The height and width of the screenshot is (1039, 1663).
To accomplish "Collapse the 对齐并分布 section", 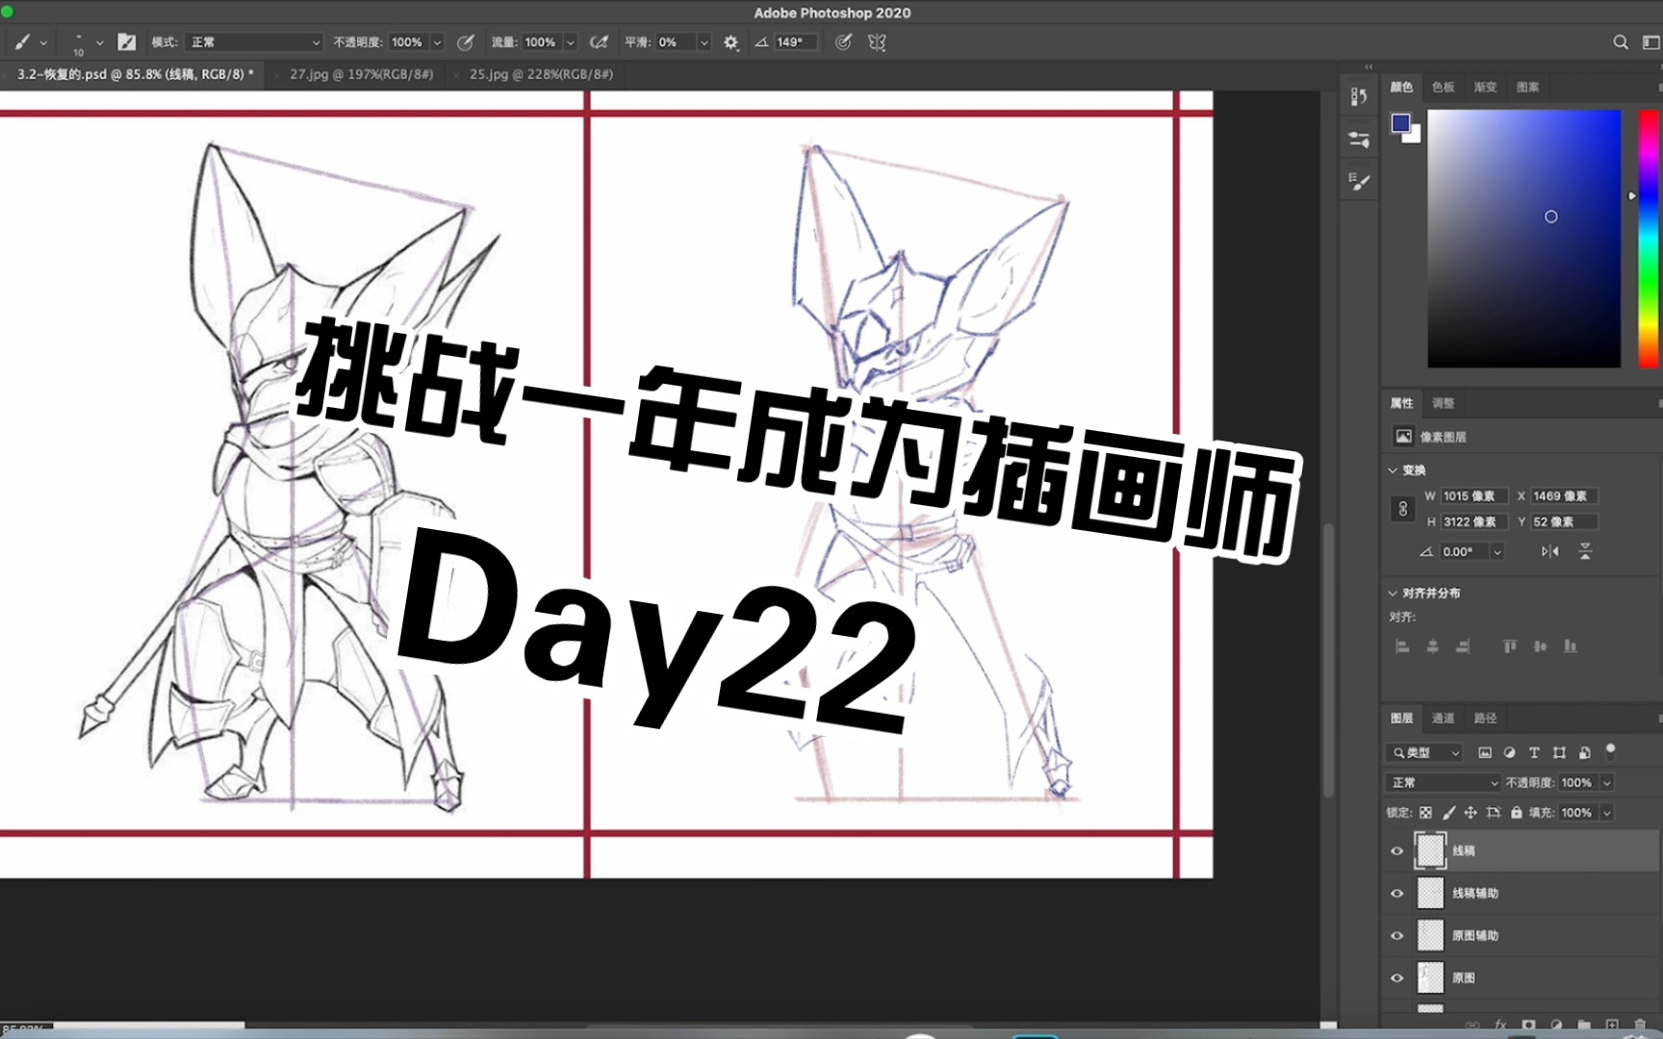I will click(x=1393, y=593).
